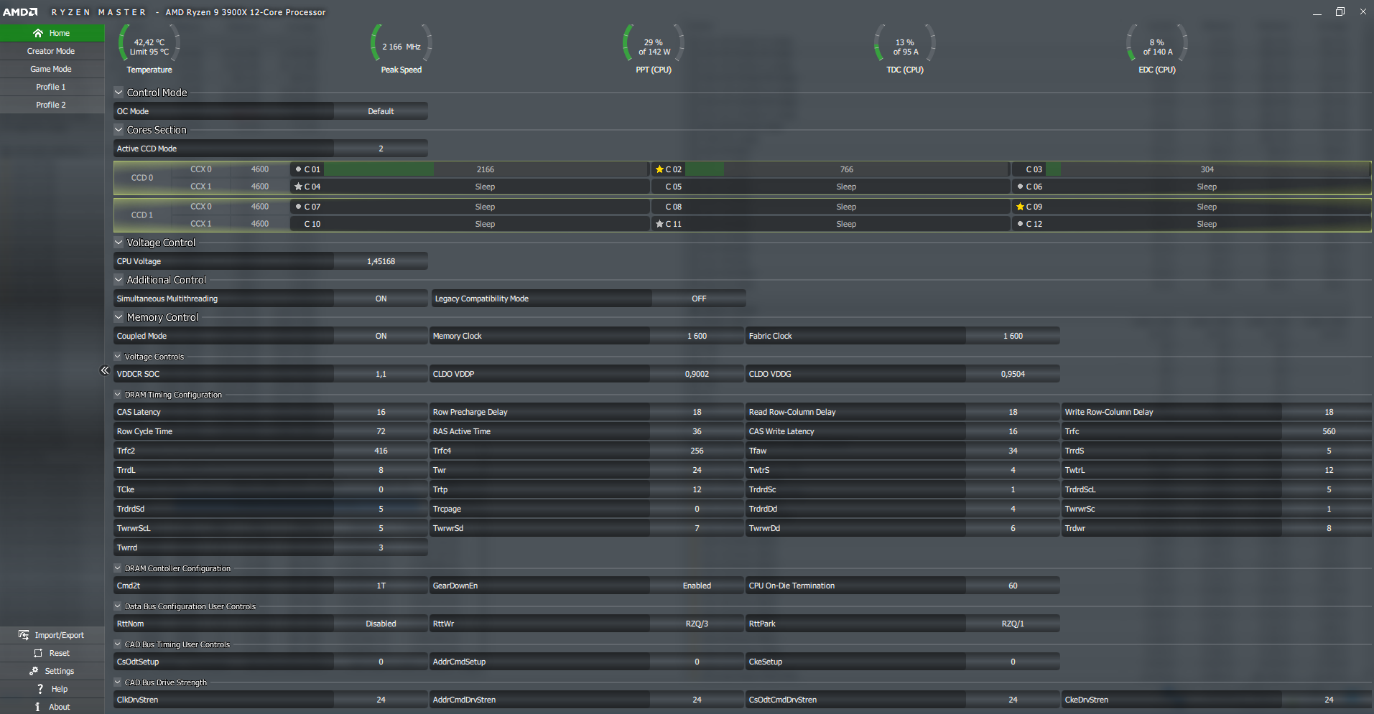Click the CLDO VDDP value 0,9002
Viewport: 1374px width, 714px height.
697,374
